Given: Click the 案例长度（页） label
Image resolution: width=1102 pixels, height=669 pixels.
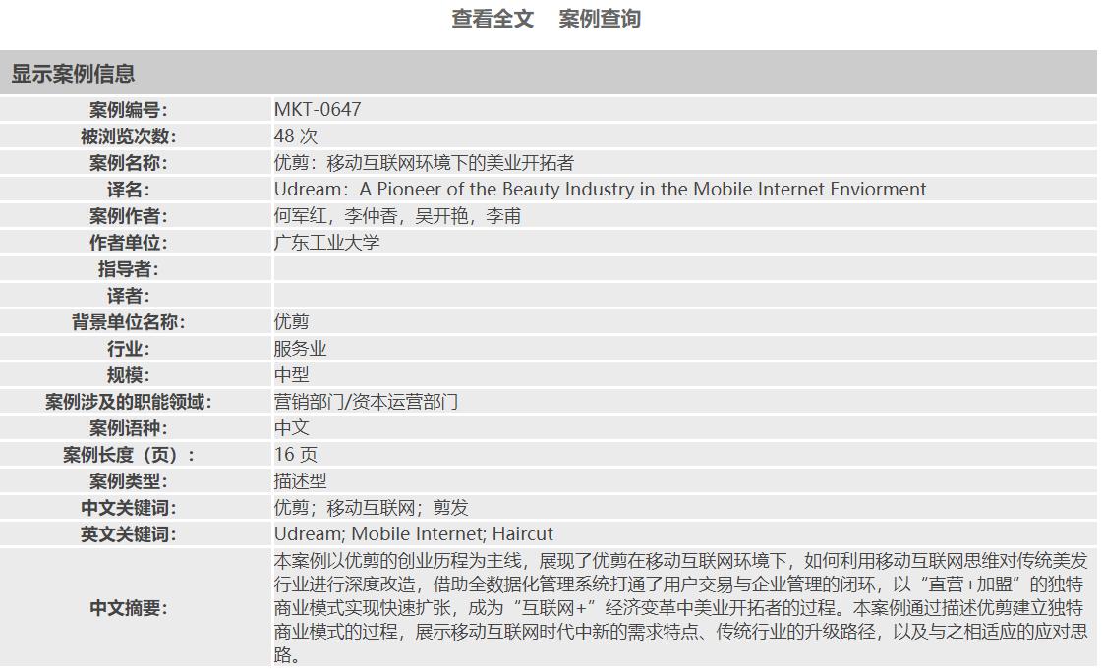Looking at the screenshot, I should tap(128, 455).
